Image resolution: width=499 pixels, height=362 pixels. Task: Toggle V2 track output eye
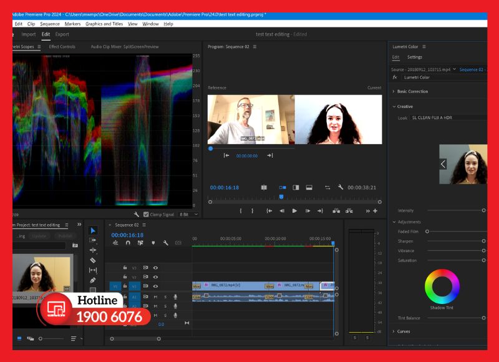click(155, 277)
